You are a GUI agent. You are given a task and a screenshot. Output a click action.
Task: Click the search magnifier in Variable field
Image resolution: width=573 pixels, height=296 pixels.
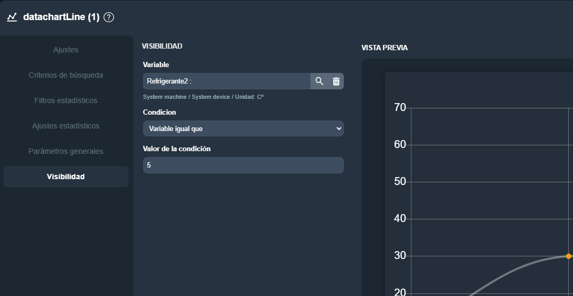point(319,81)
